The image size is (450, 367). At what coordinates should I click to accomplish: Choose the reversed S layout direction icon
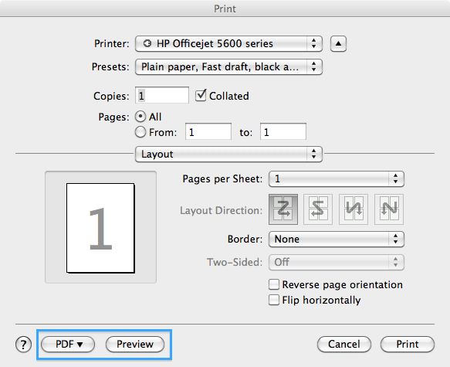coord(318,209)
